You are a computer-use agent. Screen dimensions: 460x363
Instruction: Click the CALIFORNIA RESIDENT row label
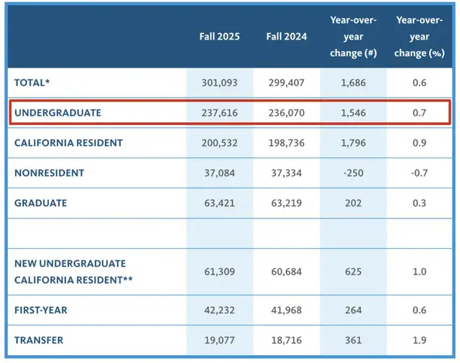click(x=68, y=143)
